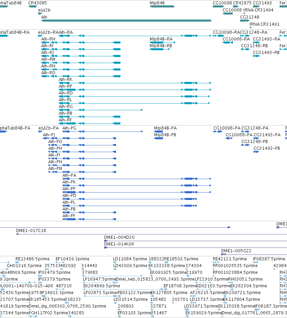
Task: Select the LP16947.5prime cDNA label
Action: click(99, 279)
